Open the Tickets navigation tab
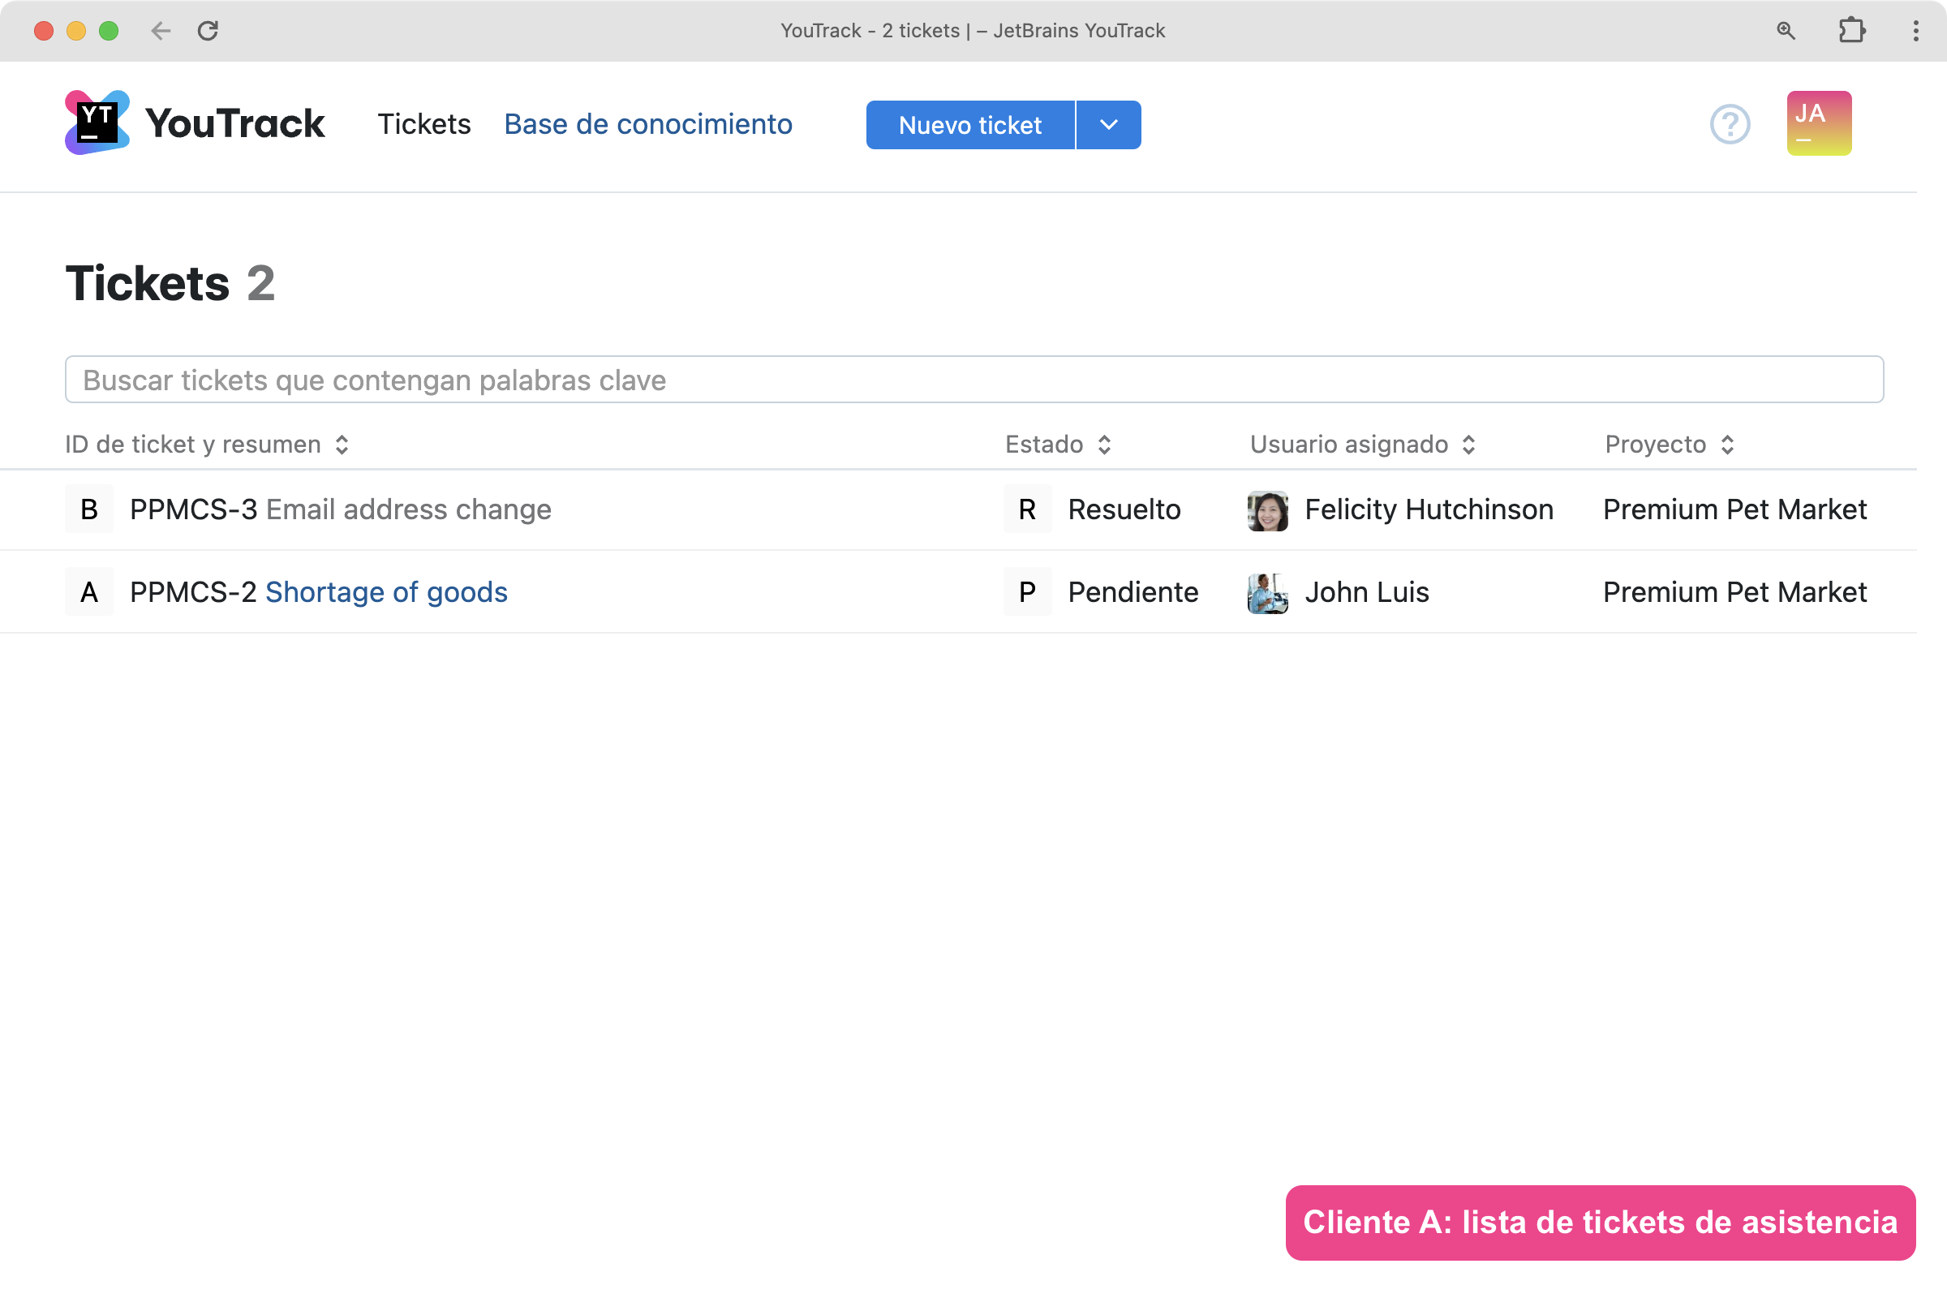This screenshot has height=1298, width=1947. pyautogui.click(x=423, y=124)
